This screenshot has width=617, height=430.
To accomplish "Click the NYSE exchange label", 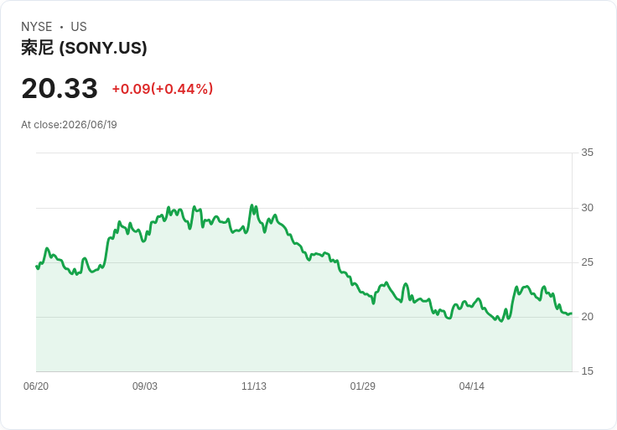I will tap(37, 27).
